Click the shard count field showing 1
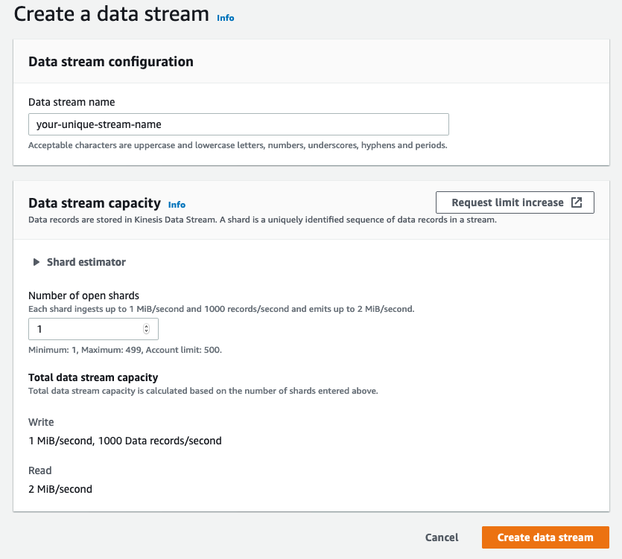 coord(82,328)
